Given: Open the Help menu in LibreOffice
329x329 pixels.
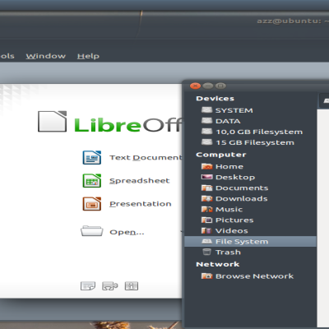Looking at the screenshot, I should pyautogui.click(x=88, y=56).
